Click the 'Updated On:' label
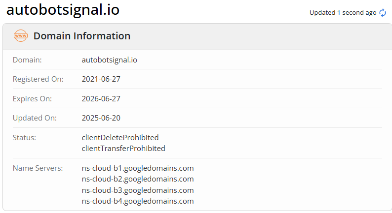 pos(35,118)
